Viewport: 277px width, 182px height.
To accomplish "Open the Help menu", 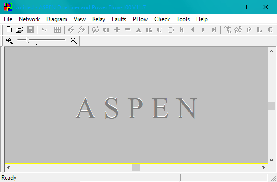I will click(x=202, y=19).
